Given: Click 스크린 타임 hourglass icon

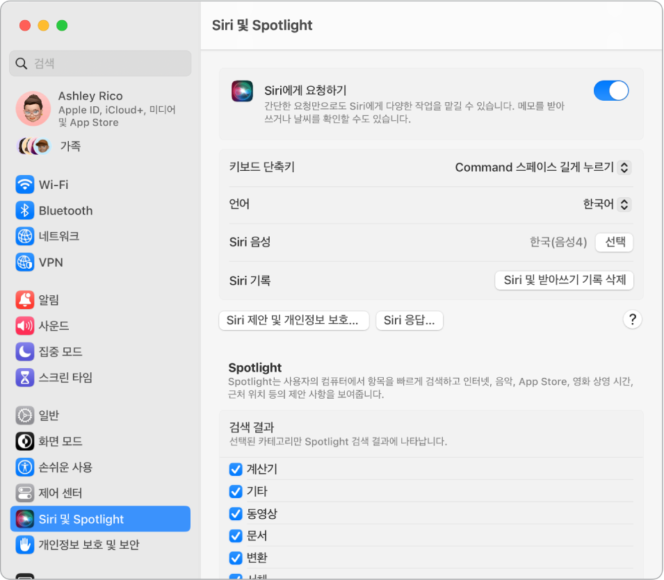Looking at the screenshot, I should 24,377.
